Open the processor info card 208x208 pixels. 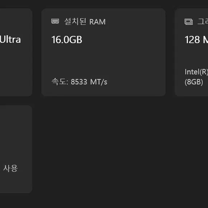[16, 52]
